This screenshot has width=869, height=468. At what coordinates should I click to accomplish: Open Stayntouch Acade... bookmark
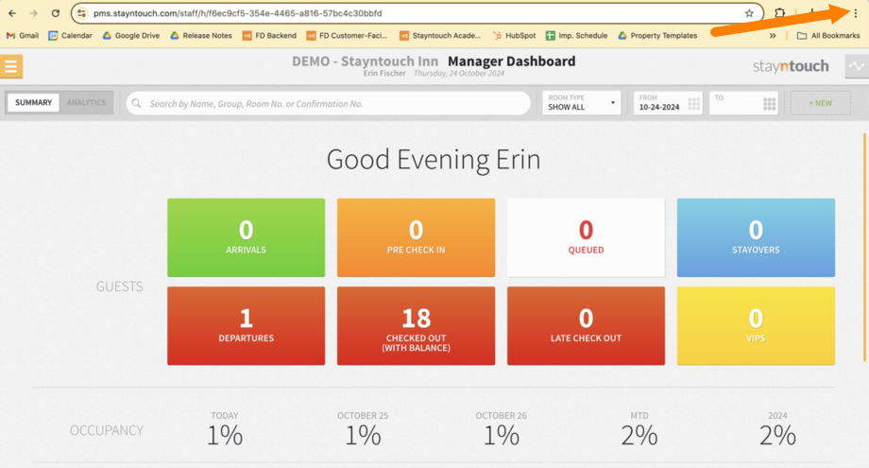tap(440, 36)
